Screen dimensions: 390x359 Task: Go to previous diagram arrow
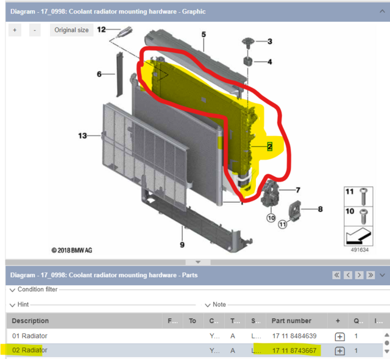348,275
